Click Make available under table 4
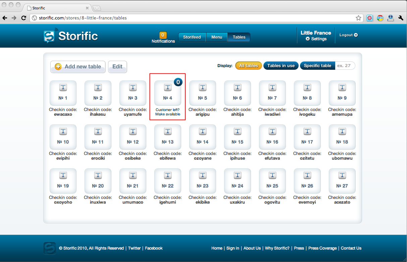This screenshot has width=407, height=262. pyautogui.click(x=168, y=114)
